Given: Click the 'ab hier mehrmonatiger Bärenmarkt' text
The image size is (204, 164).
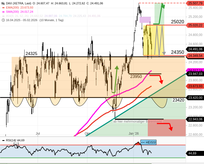Looking at the screenshot, I should 138,121.
